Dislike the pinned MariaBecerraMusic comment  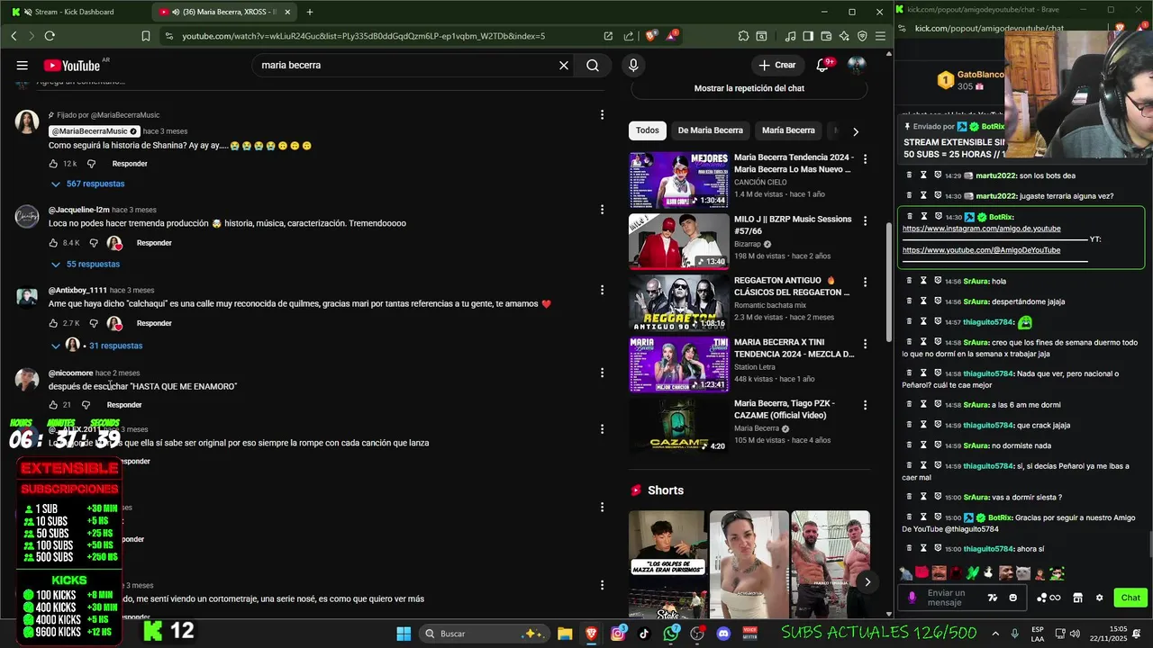click(x=91, y=164)
